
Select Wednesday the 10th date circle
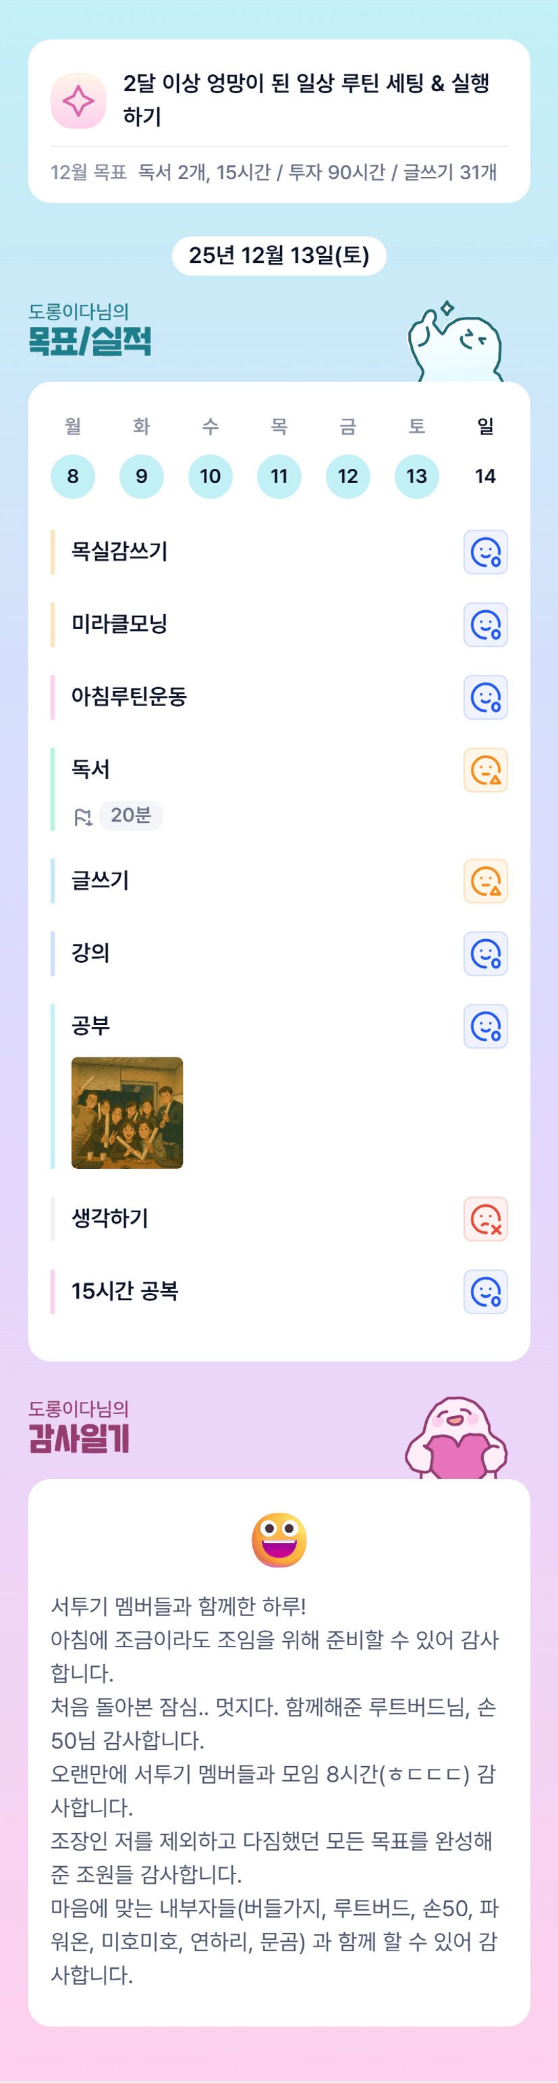point(210,476)
